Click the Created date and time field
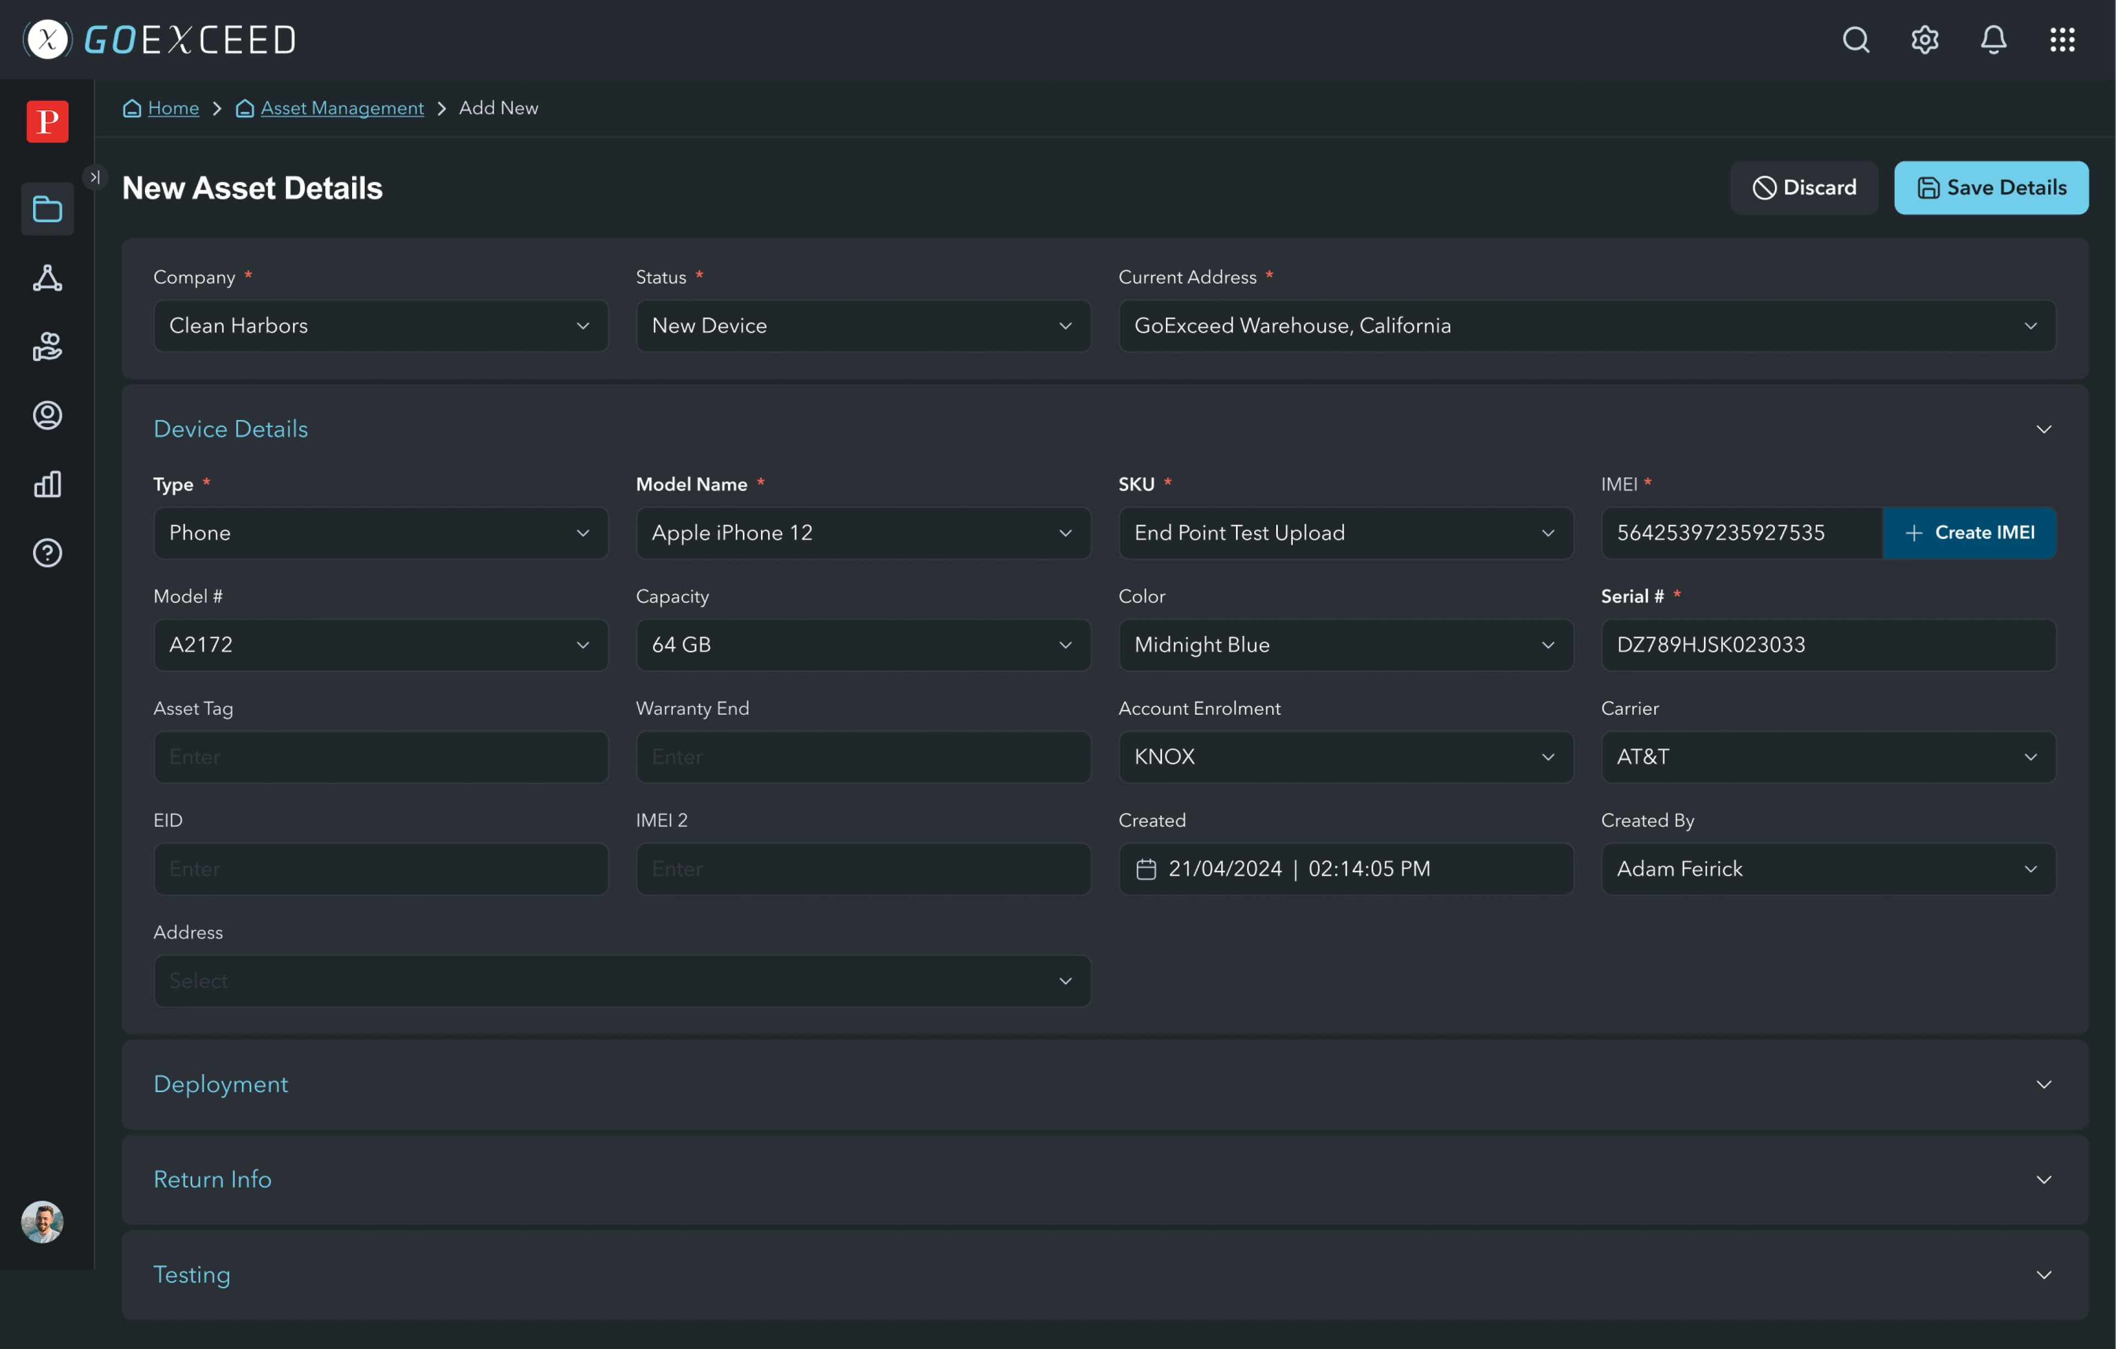 click(x=1345, y=869)
